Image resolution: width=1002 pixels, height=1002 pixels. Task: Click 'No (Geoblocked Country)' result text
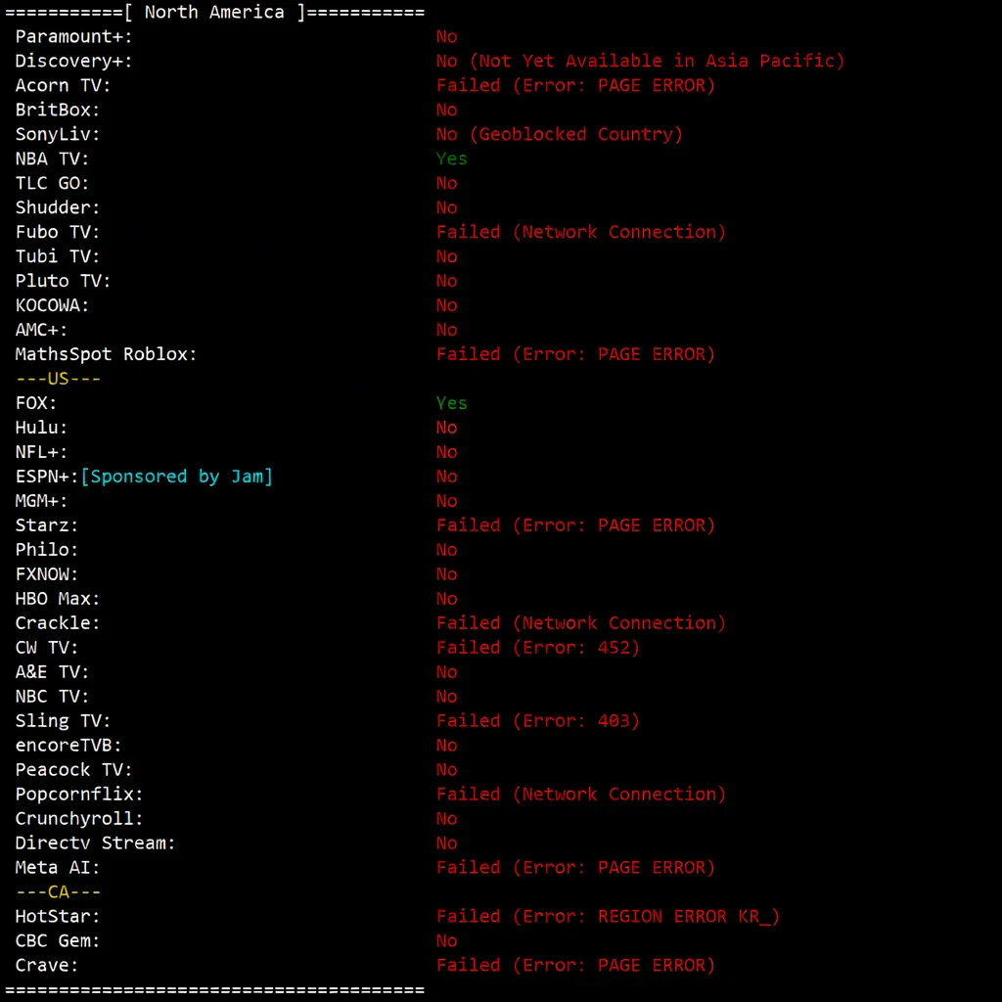tap(559, 134)
